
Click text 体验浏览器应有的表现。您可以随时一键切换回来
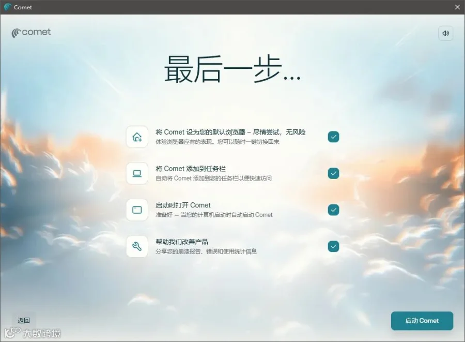point(218,142)
